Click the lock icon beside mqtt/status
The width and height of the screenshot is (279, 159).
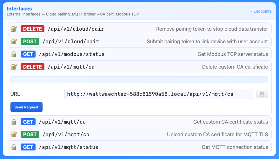click(x=14, y=147)
